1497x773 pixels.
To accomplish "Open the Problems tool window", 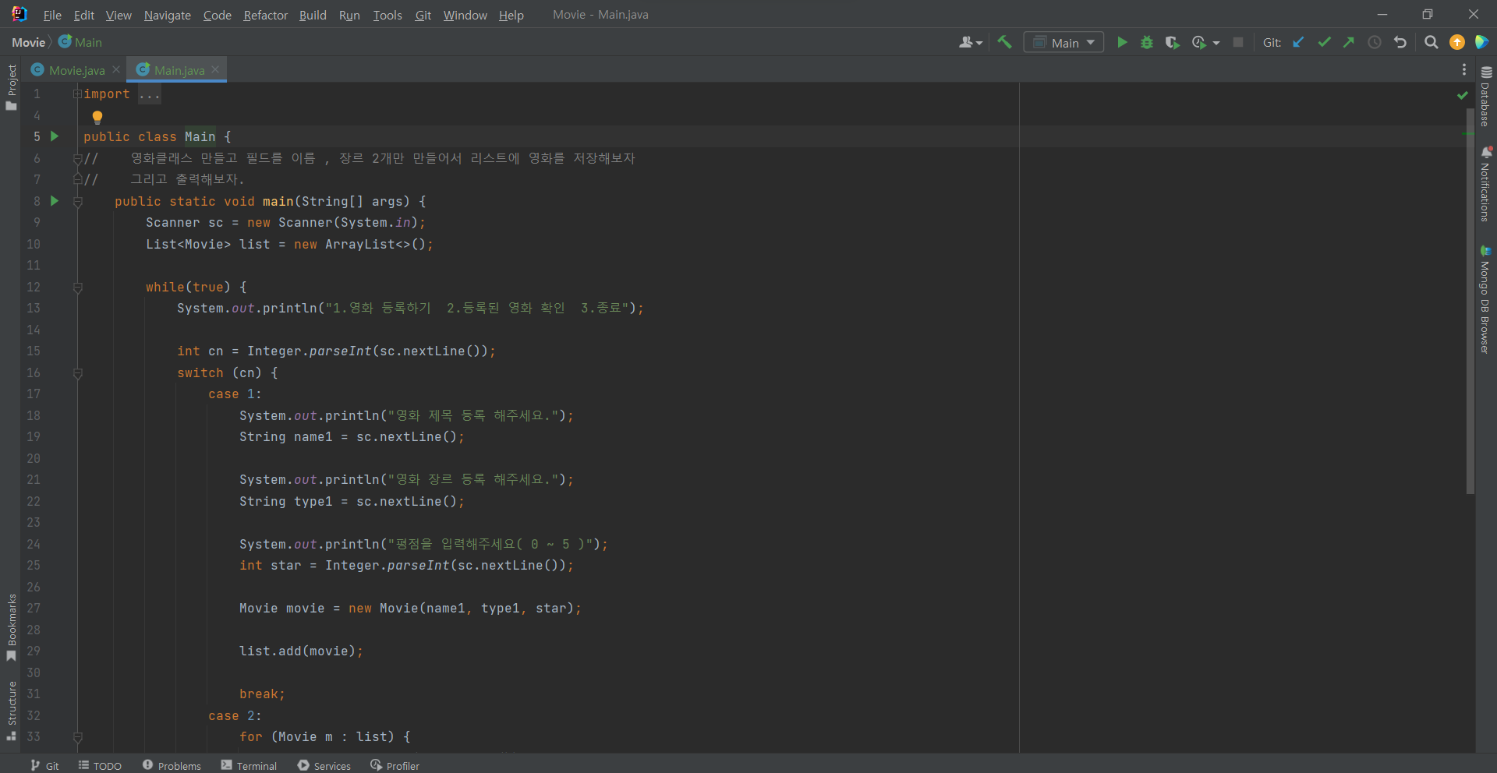I will click(172, 765).
